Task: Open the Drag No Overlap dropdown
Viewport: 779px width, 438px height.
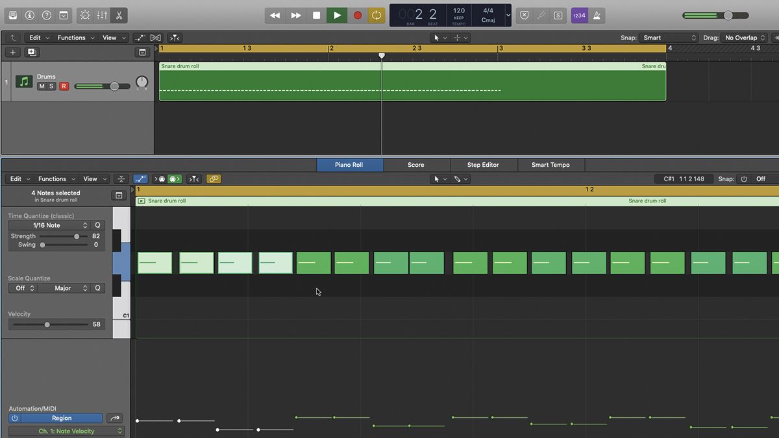Action: pyautogui.click(x=744, y=38)
